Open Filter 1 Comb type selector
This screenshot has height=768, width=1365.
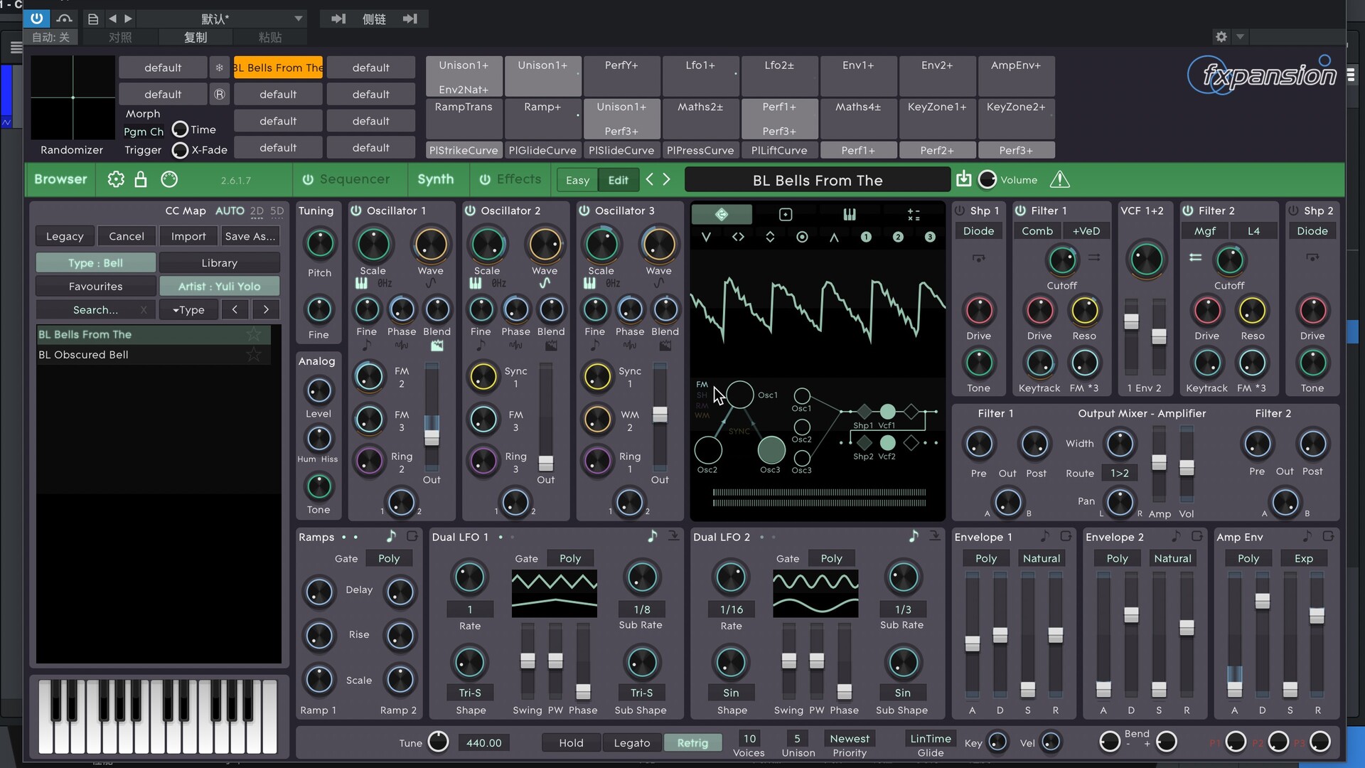point(1037,230)
